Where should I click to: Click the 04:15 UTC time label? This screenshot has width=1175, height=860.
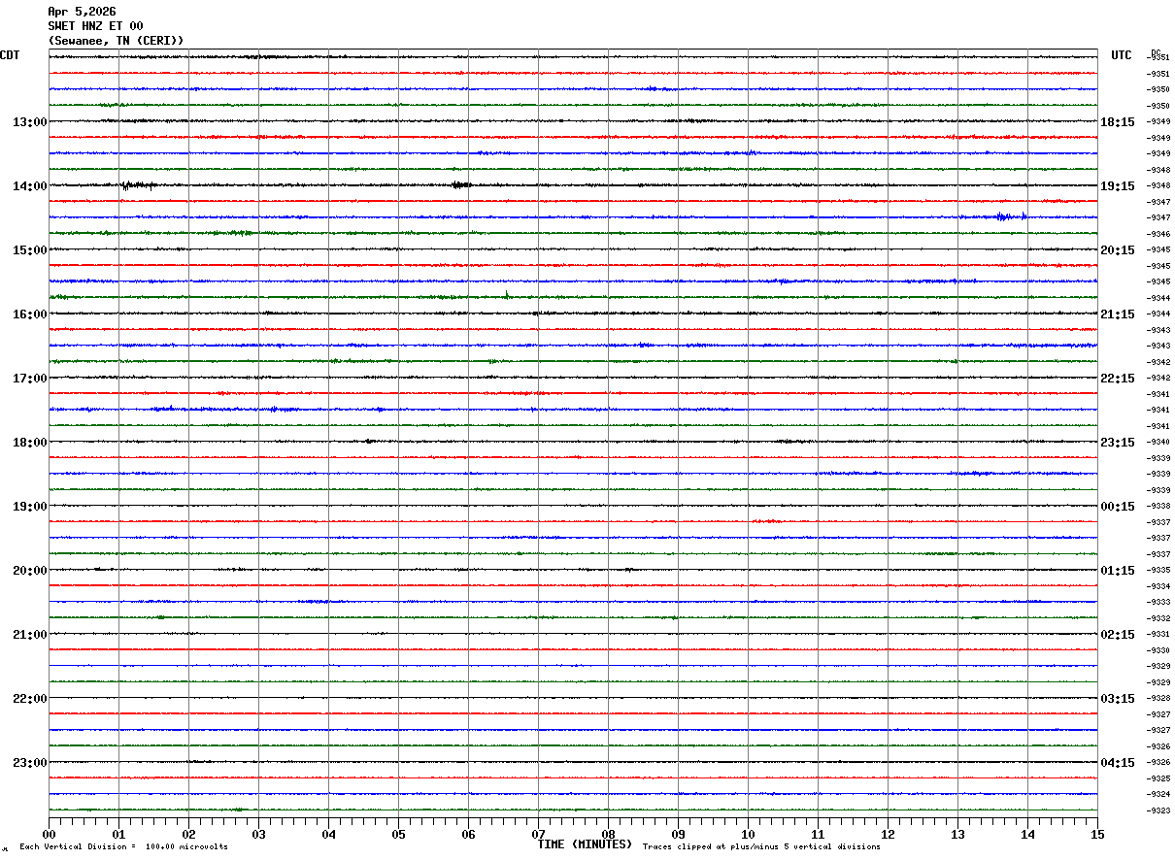[x=1118, y=763]
